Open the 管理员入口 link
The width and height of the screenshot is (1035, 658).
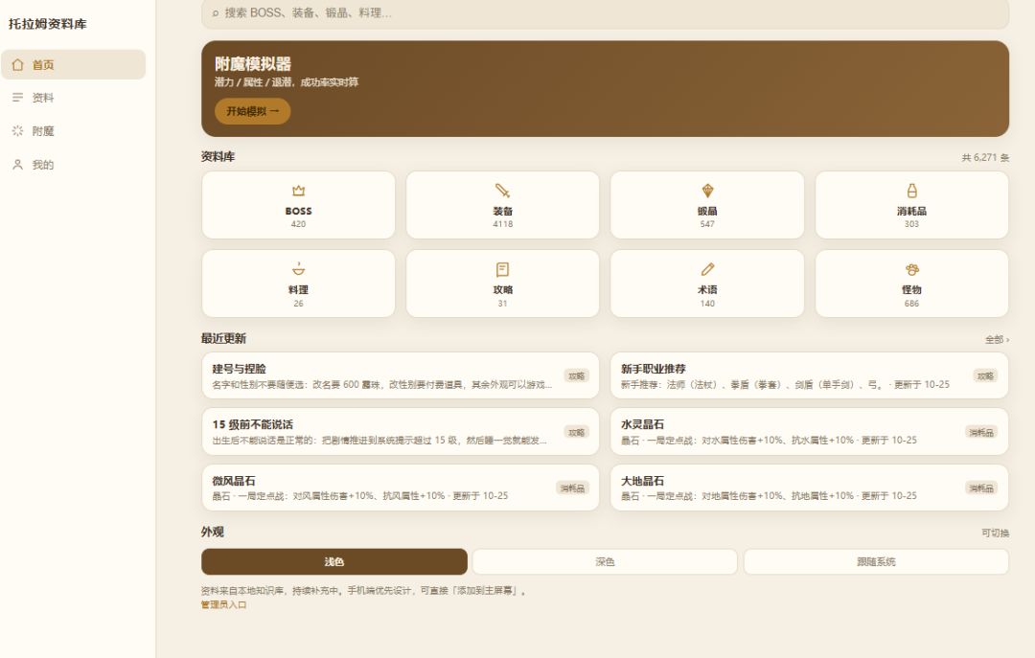(x=223, y=604)
